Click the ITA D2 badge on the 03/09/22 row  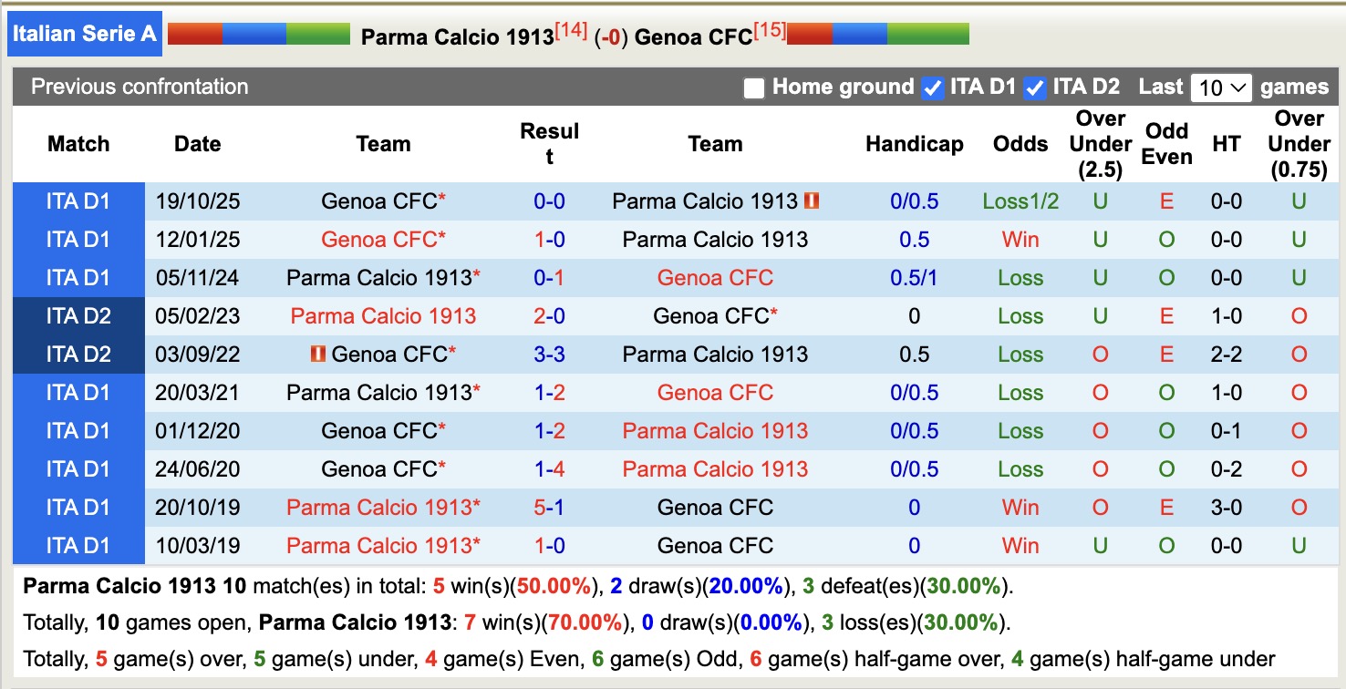coord(78,355)
